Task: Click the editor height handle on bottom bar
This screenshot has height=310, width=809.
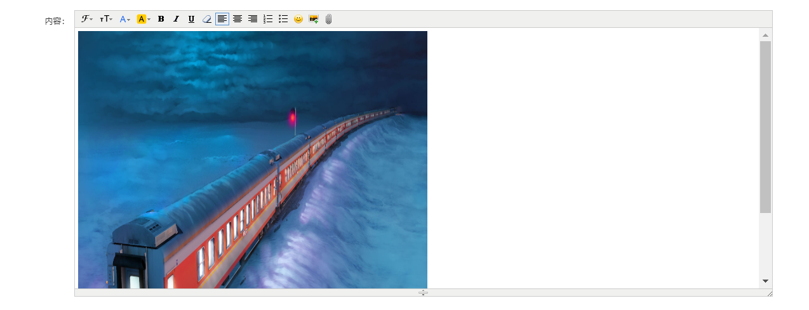Action: 424,292
